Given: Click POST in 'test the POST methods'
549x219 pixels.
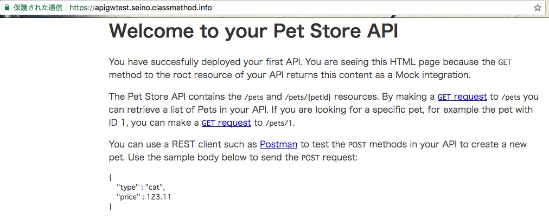Looking at the screenshot, I should 357,145.
